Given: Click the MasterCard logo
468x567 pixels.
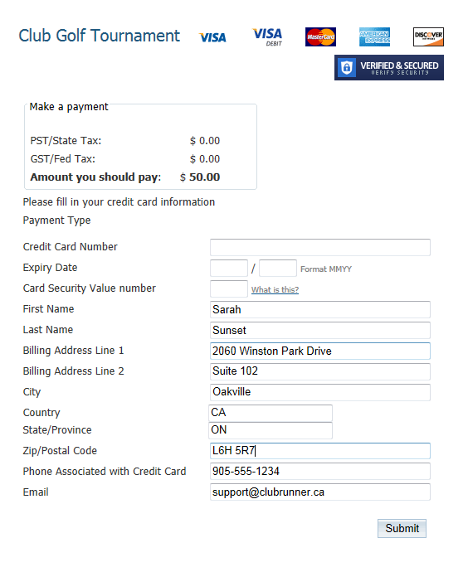Looking at the screenshot, I should [x=320, y=36].
